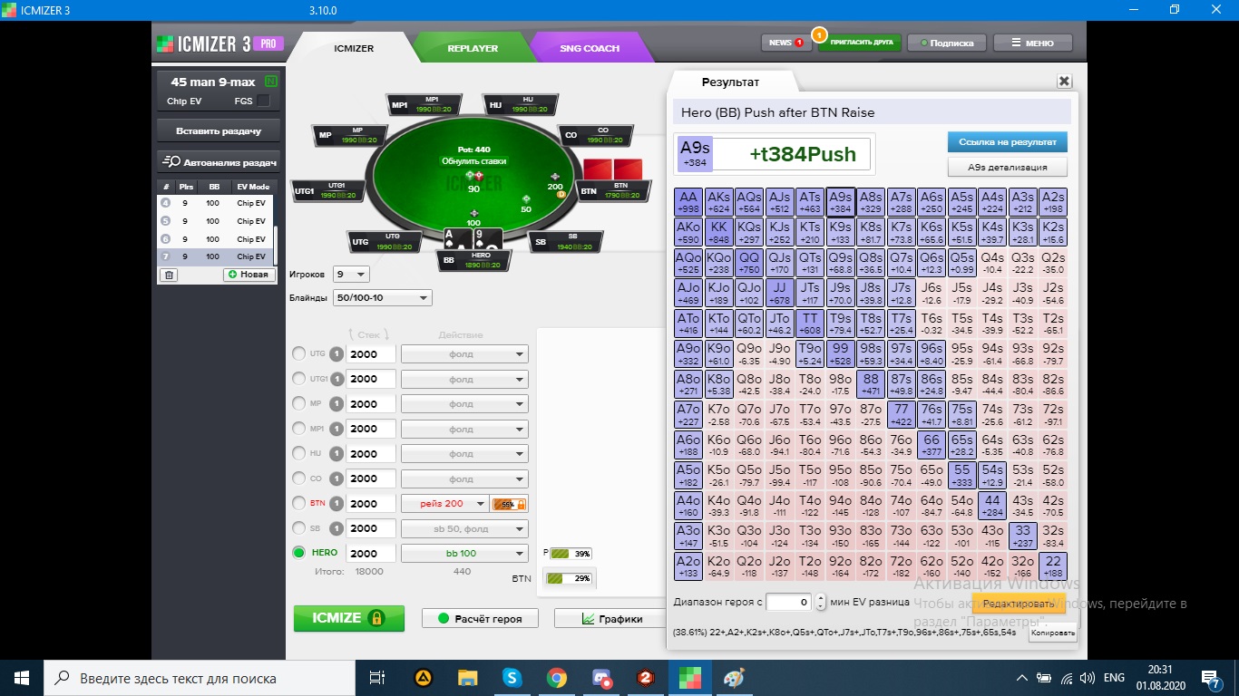Select CO as hero radio button
The image size is (1239, 696).
[x=299, y=478]
